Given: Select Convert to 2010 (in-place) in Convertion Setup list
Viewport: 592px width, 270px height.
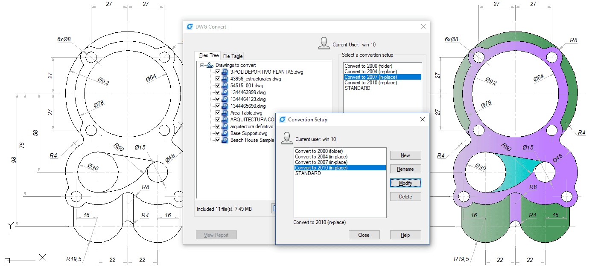Looking at the screenshot, I should pyautogui.click(x=340, y=168).
